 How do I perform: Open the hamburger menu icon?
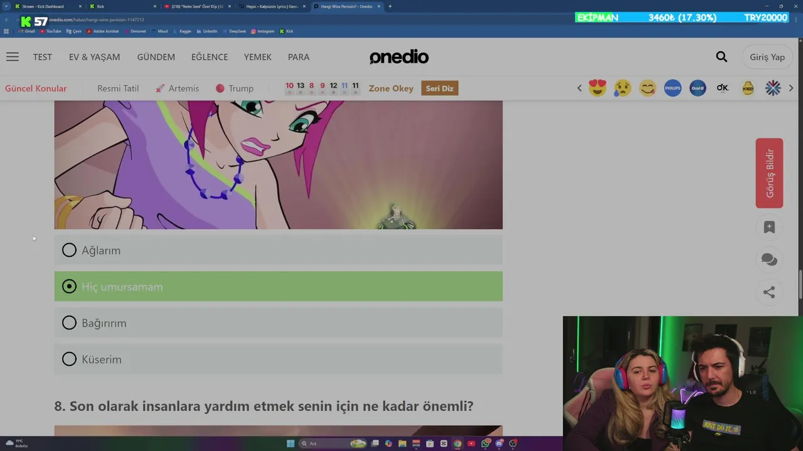click(13, 57)
